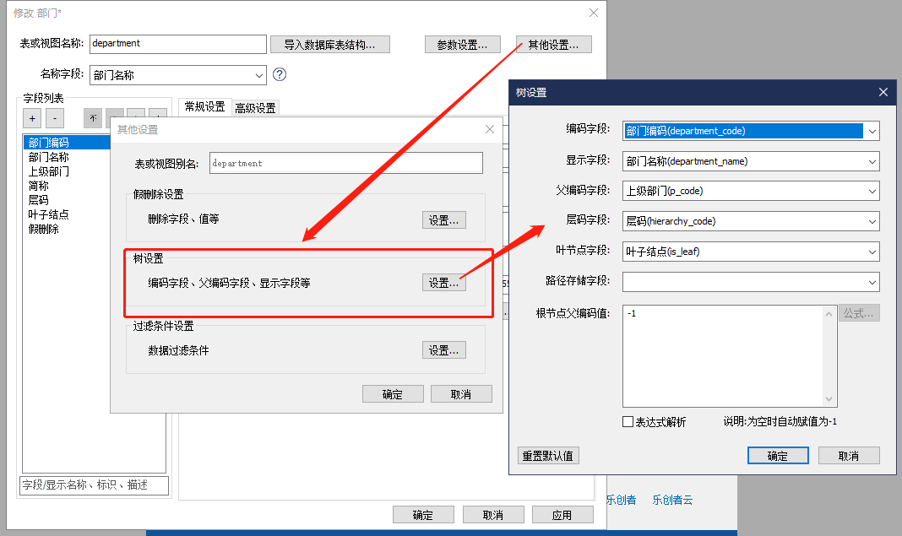
Task: Select the 常规设置 tab
Action: click(204, 107)
